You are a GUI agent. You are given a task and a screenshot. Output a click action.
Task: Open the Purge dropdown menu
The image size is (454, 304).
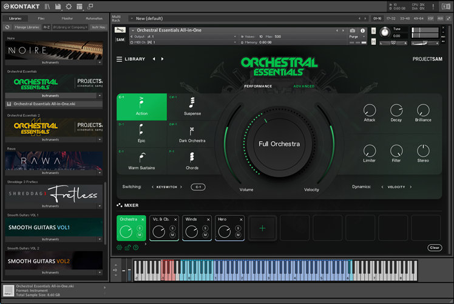tap(357, 36)
